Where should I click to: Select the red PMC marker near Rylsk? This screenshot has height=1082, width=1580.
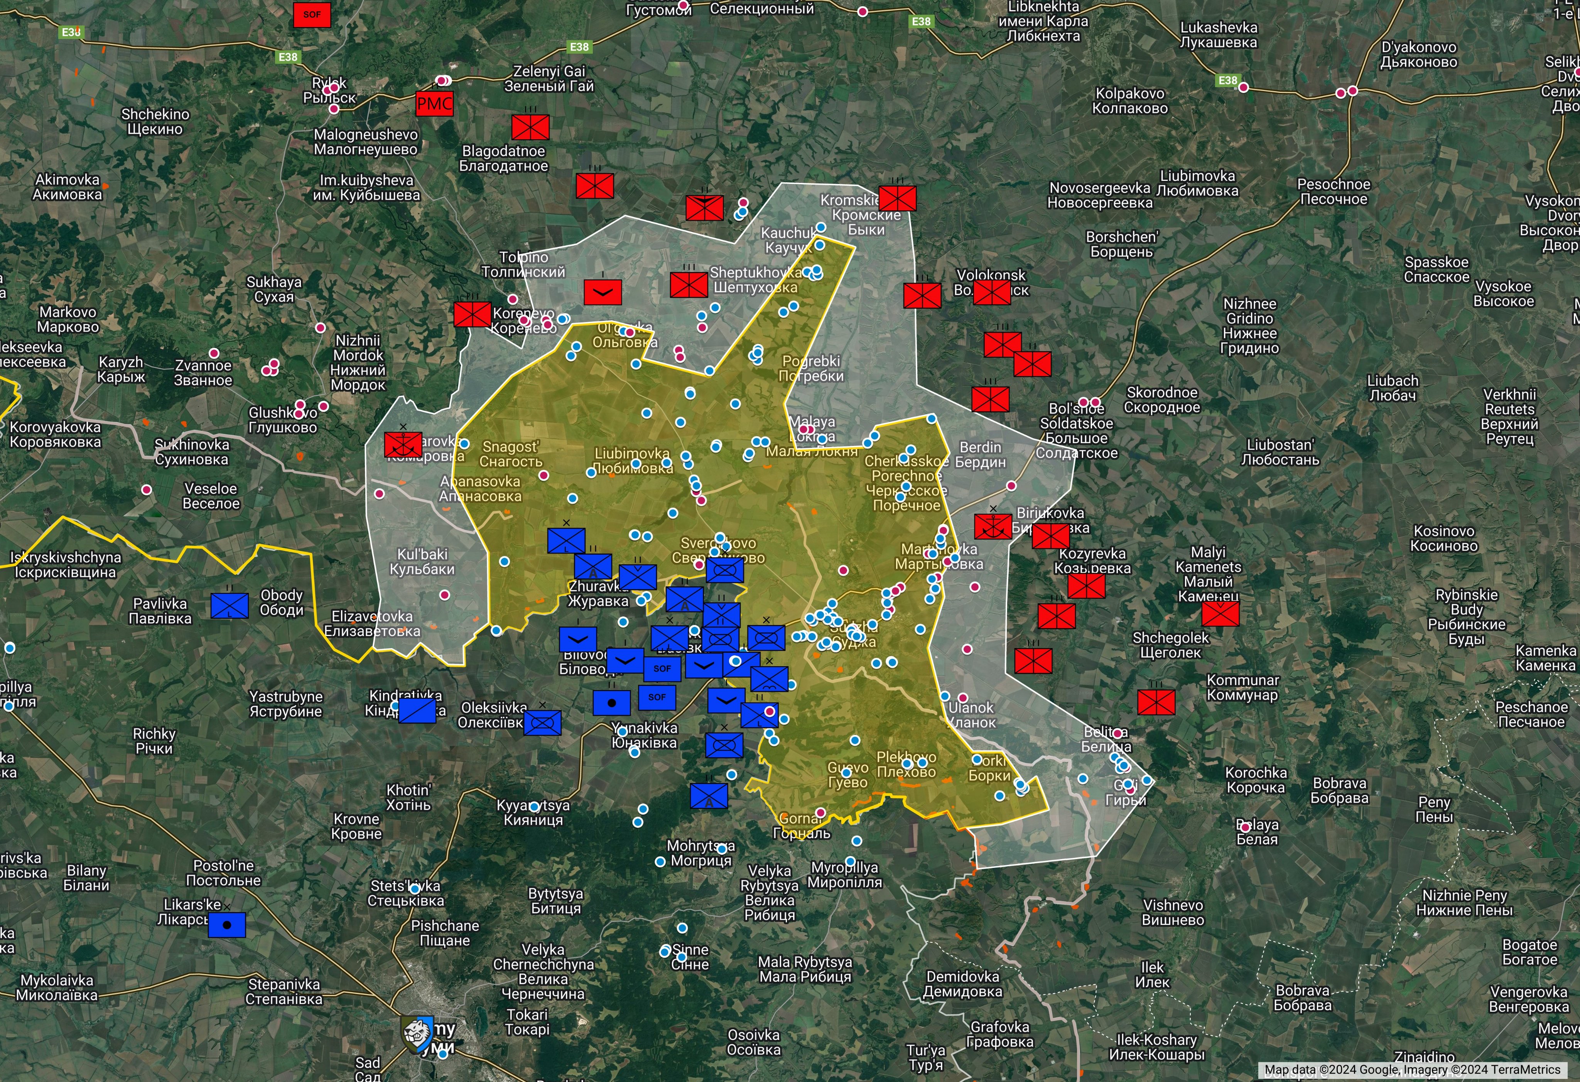(434, 104)
